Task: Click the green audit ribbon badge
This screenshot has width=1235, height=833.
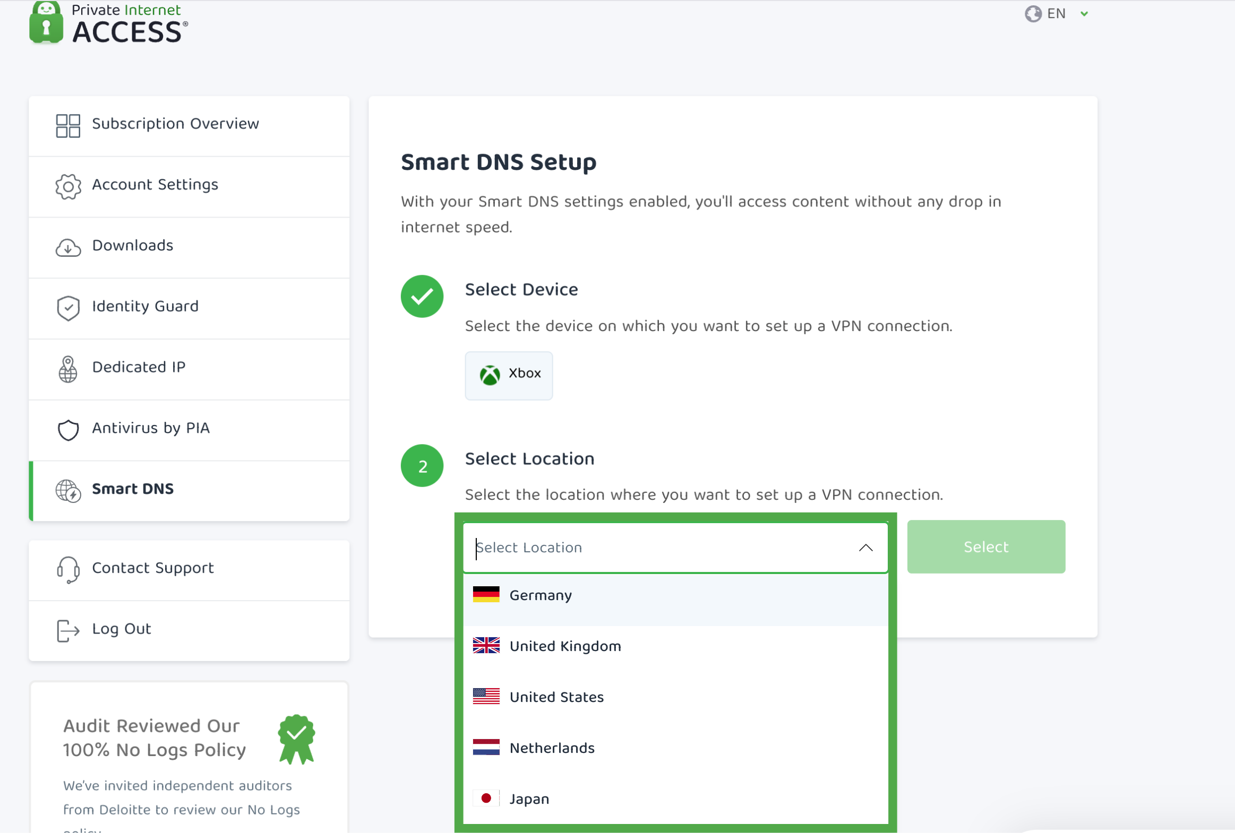Action: (x=296, y=740)
